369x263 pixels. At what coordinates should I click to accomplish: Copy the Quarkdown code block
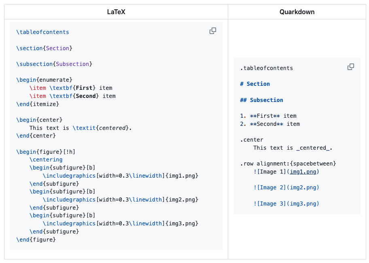point(351,67)
